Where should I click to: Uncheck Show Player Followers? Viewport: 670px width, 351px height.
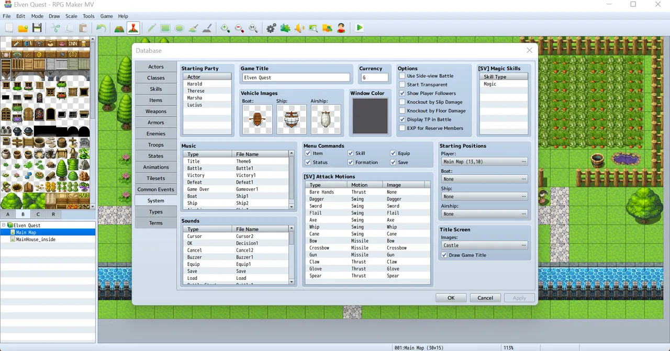pos(402,94)
